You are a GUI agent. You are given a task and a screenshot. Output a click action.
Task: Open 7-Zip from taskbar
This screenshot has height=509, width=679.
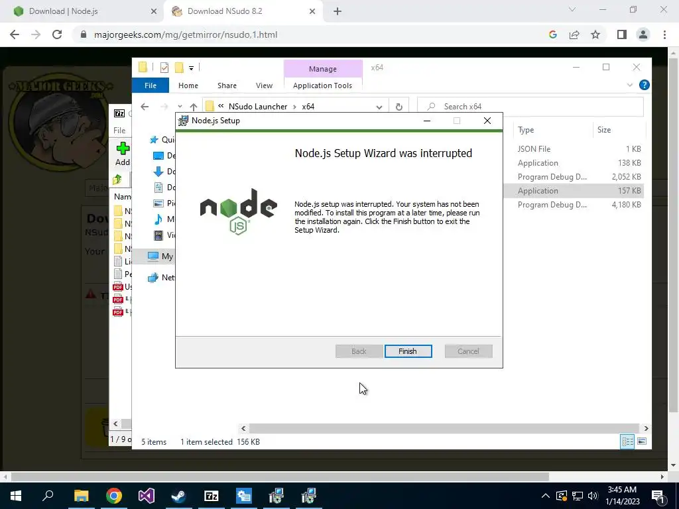(212, 496)
